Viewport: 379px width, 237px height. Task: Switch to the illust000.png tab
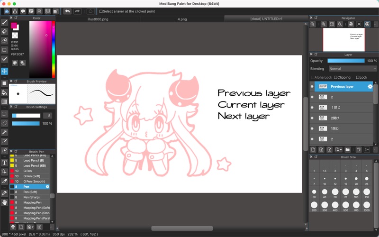point(98,19)
